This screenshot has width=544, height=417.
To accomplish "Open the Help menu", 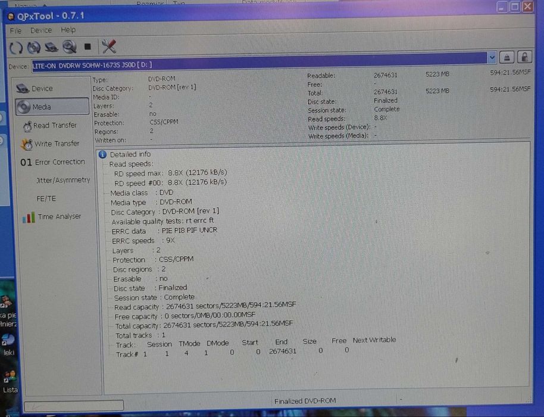I will [x=68, y=30].
